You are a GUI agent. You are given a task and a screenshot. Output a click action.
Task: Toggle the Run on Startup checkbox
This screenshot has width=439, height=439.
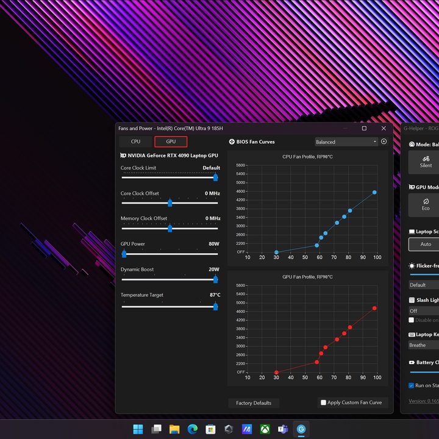tap(412, 385)
